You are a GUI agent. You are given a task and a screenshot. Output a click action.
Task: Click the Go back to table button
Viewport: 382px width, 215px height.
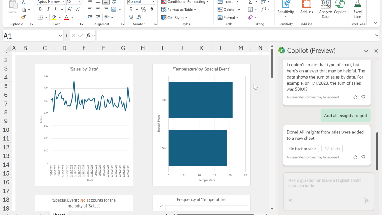(x=303, y=149)
